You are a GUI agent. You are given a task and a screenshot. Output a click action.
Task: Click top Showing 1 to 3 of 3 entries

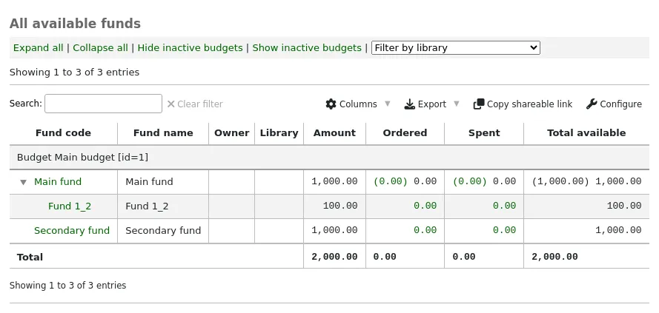pos(74,73)
